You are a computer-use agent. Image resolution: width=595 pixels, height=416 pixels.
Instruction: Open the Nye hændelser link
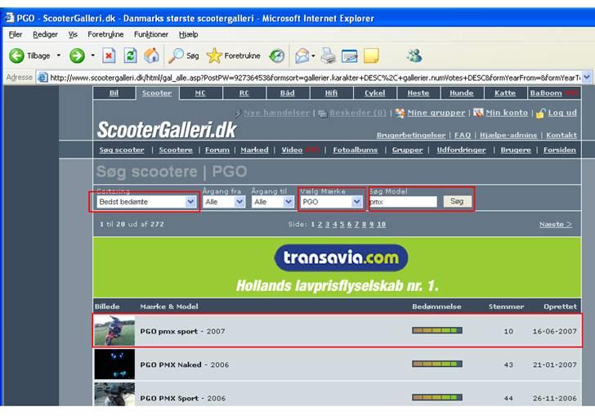coord(276,113)
